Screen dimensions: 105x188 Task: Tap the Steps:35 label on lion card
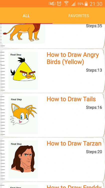tap(94, 26)
